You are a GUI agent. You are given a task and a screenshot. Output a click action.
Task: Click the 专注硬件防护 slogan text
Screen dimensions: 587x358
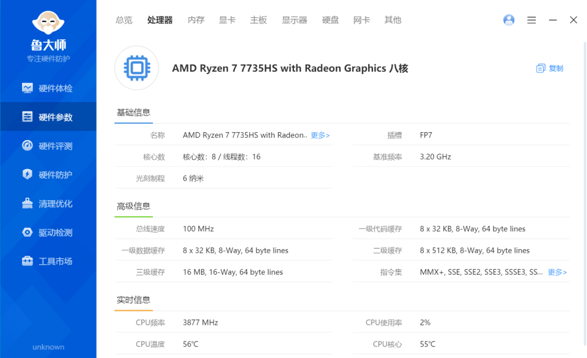48,59
